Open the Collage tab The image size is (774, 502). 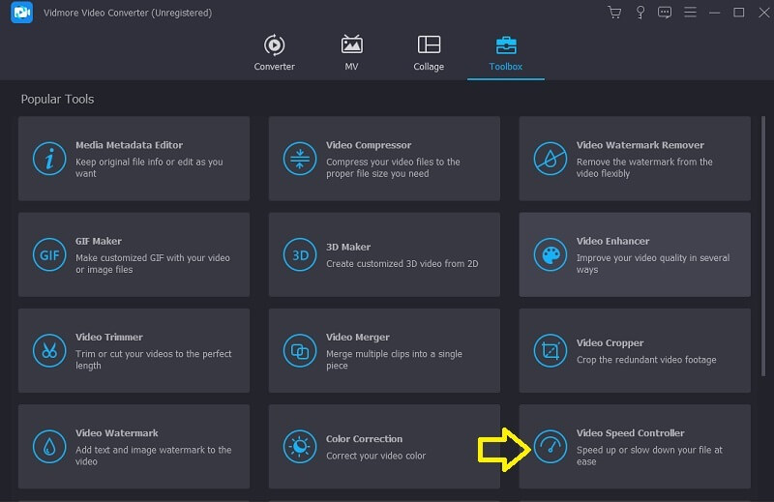tap(429, 53)
